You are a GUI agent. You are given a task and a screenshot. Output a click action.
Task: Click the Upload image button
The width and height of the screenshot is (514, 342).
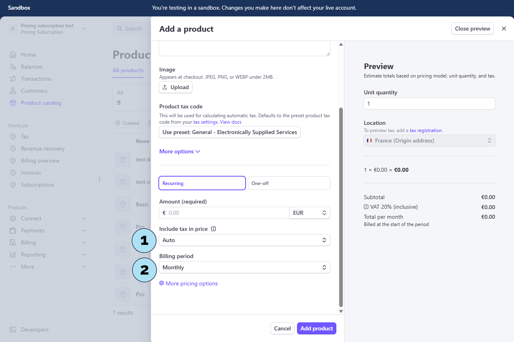[176, 87]
